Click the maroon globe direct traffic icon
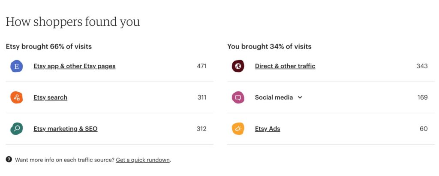The image size is (439, 176). click(x=238, y=67)
